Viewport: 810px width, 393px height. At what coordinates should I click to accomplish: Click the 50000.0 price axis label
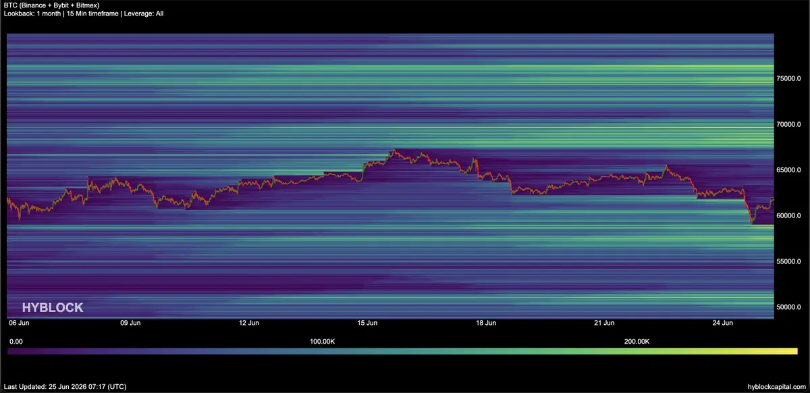788,307
